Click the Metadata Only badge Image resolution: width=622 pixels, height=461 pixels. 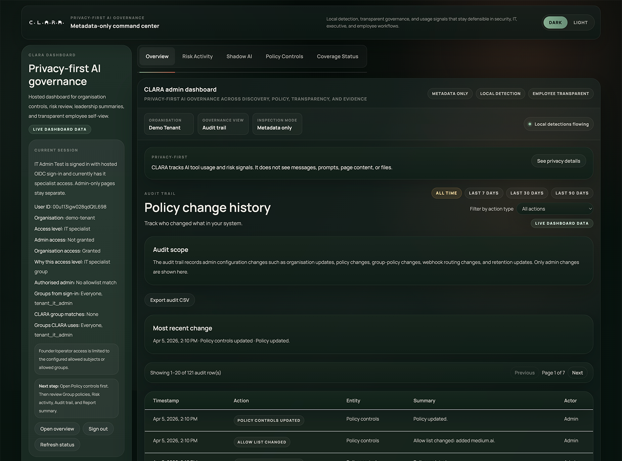[450, 94]
